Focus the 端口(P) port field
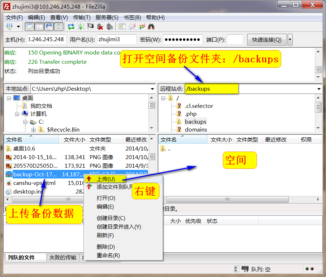 (x=235, y=39)
